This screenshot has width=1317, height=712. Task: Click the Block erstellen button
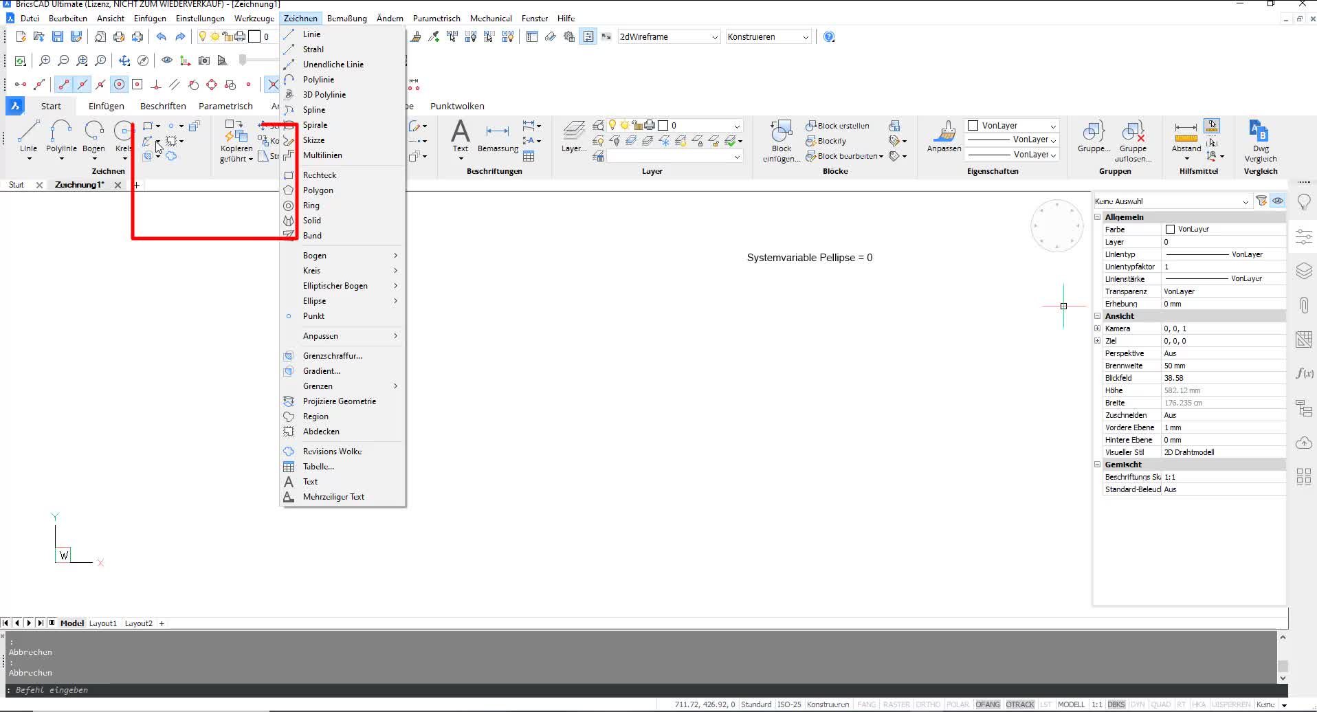(x=837, y=126)
